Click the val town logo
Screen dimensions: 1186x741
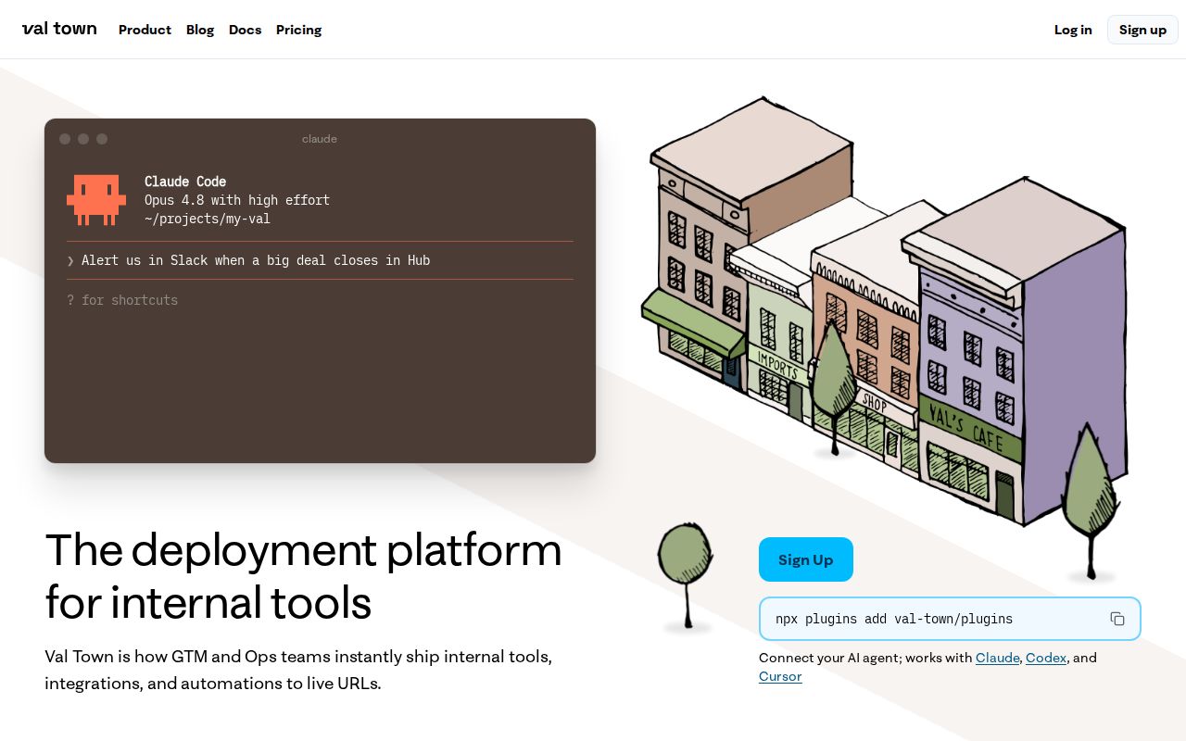59,29
